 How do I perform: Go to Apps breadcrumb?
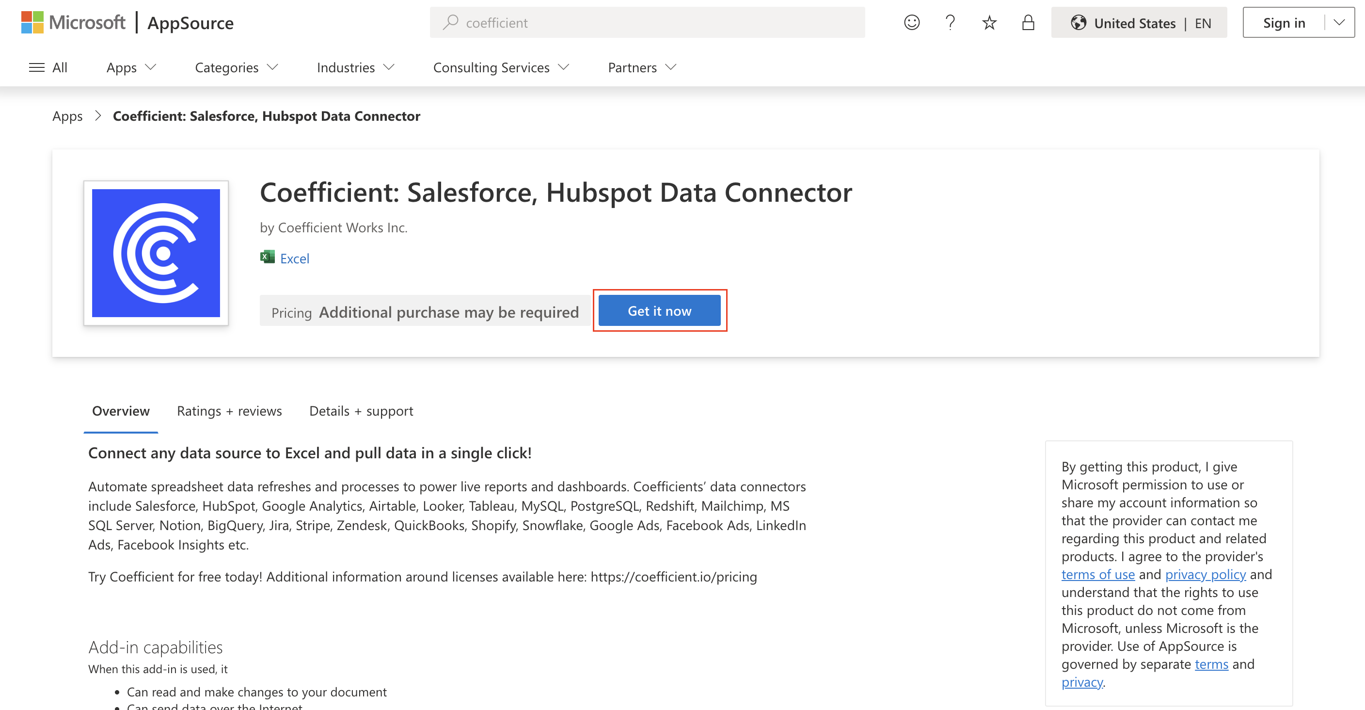point(67,115)
